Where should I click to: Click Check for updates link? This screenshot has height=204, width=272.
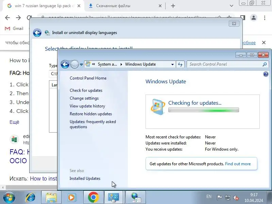tap(86, 90)
